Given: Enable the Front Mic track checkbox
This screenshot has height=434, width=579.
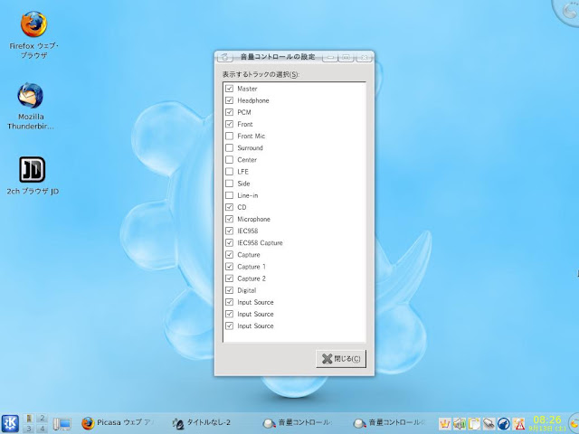Looking at the screenshot, I should [x=229, y=136].
